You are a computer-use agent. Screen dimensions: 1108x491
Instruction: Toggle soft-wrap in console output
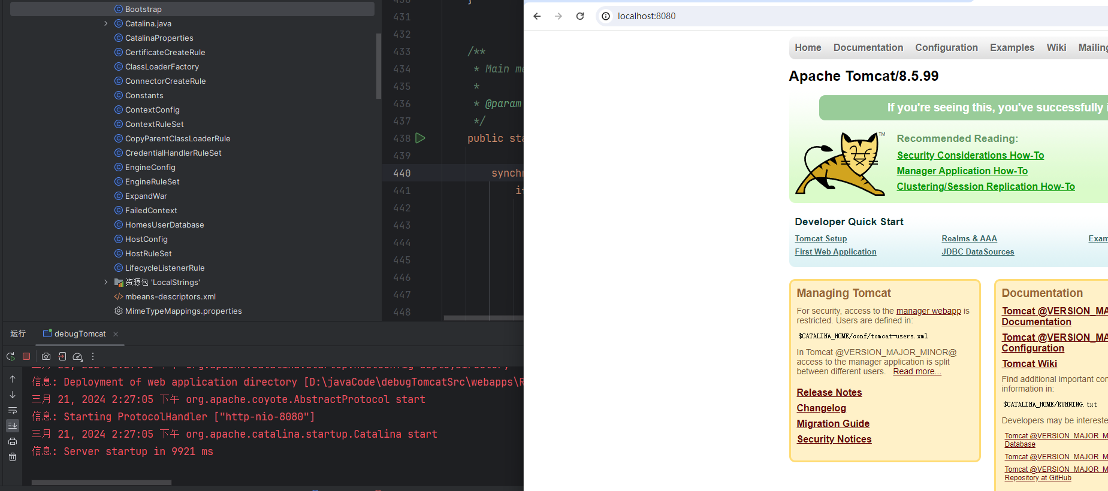pos(13,410)
